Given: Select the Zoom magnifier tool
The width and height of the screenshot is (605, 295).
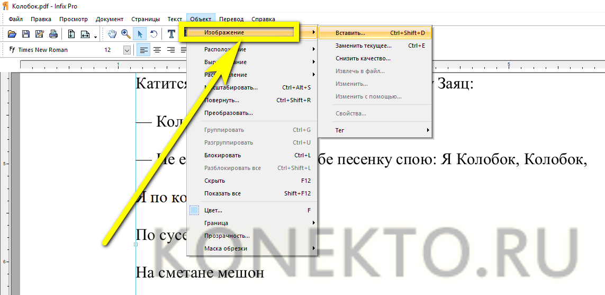Looking at the screenshot, I should pyautogui.click(x=126, y=34).
